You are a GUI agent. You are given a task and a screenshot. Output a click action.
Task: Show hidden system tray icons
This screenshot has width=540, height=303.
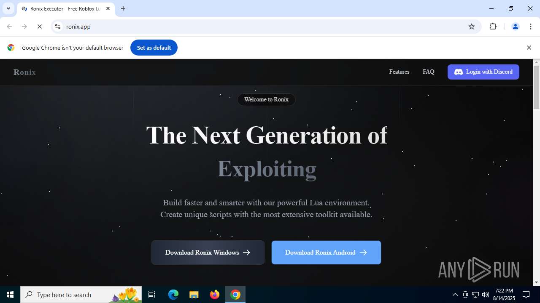tap(455, 295)
